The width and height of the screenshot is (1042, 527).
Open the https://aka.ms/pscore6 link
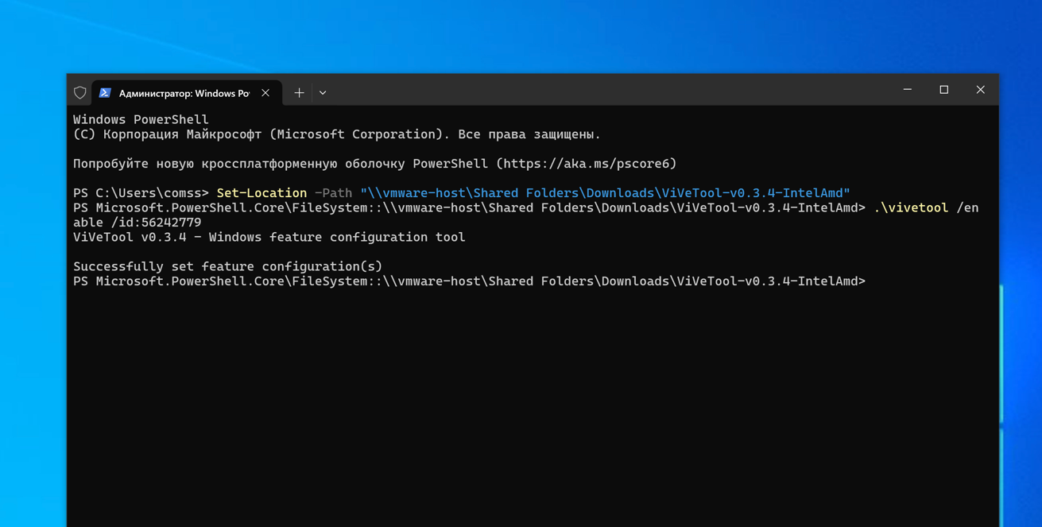586,164
